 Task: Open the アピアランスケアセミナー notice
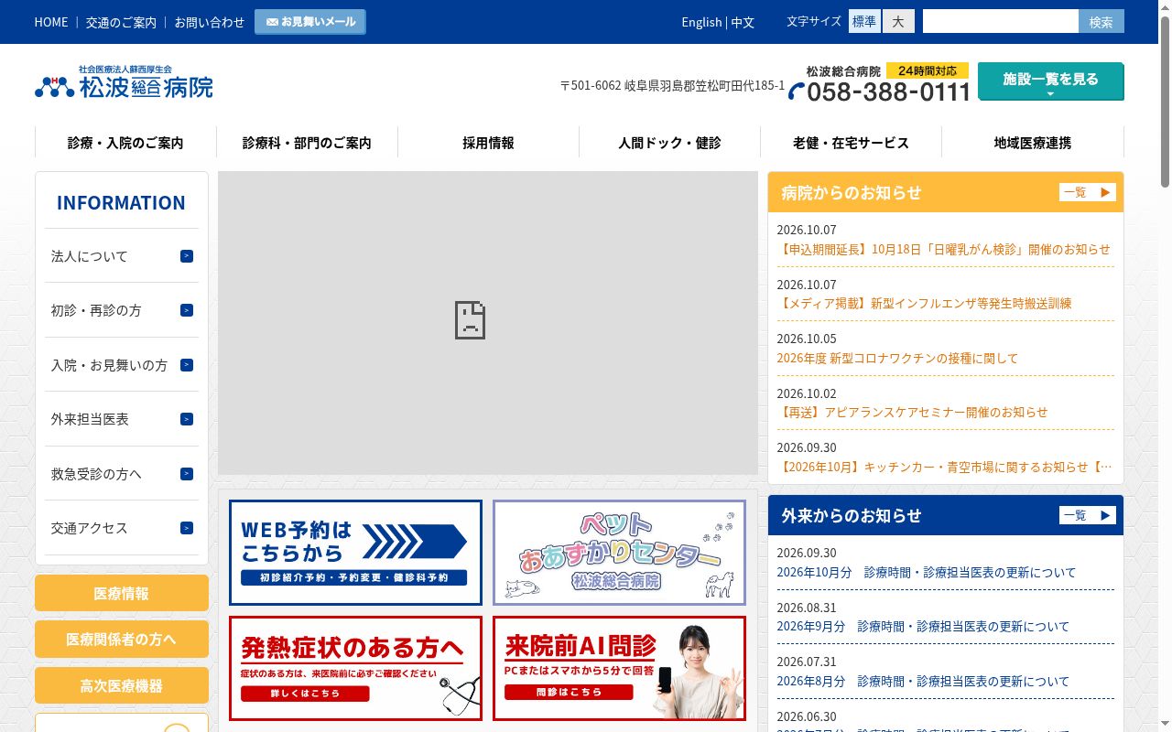pyautogui.click(x=912, y=412)
